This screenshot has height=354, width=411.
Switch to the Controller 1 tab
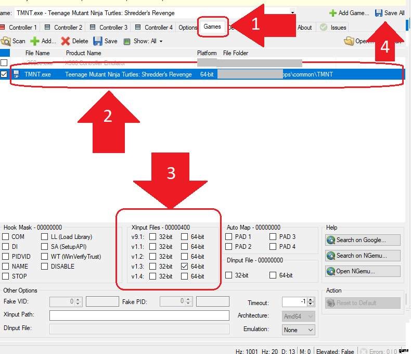tap(19, 27)
